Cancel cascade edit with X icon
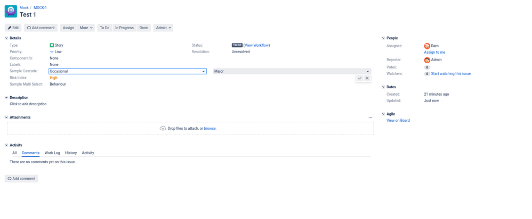The image size is (532, 219). [x=367, y=78]
